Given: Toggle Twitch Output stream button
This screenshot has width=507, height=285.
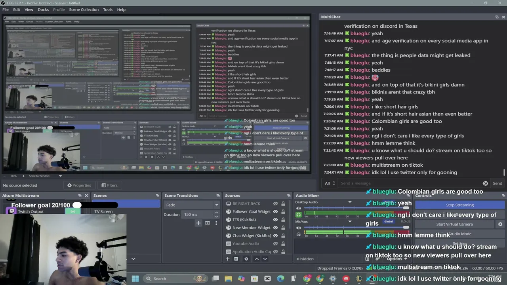Looking at the screenshot, I should (73, 212).
